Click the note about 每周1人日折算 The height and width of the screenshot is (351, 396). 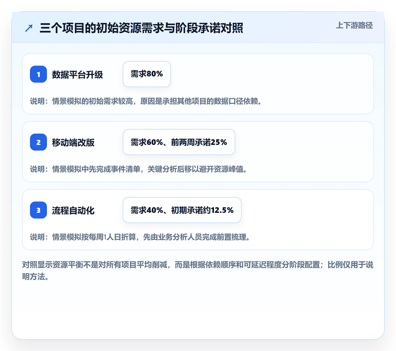pos(140,237)
